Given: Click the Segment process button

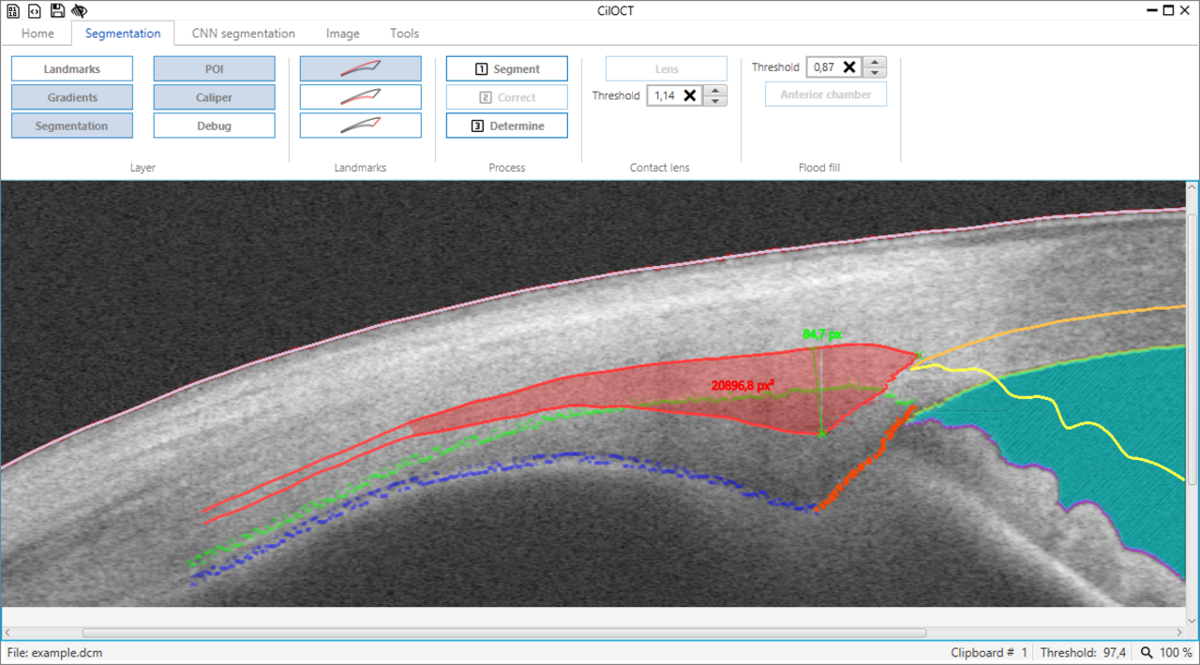Looking at the screenshot, I should click(506, 68).
